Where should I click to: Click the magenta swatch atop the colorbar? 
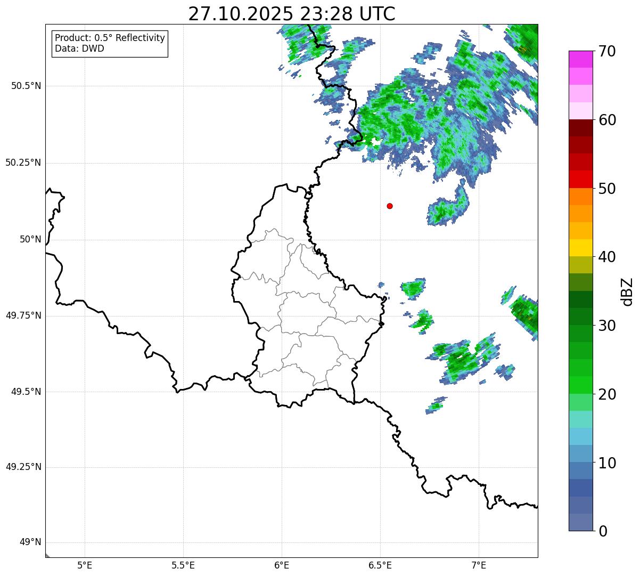[581, 59]
